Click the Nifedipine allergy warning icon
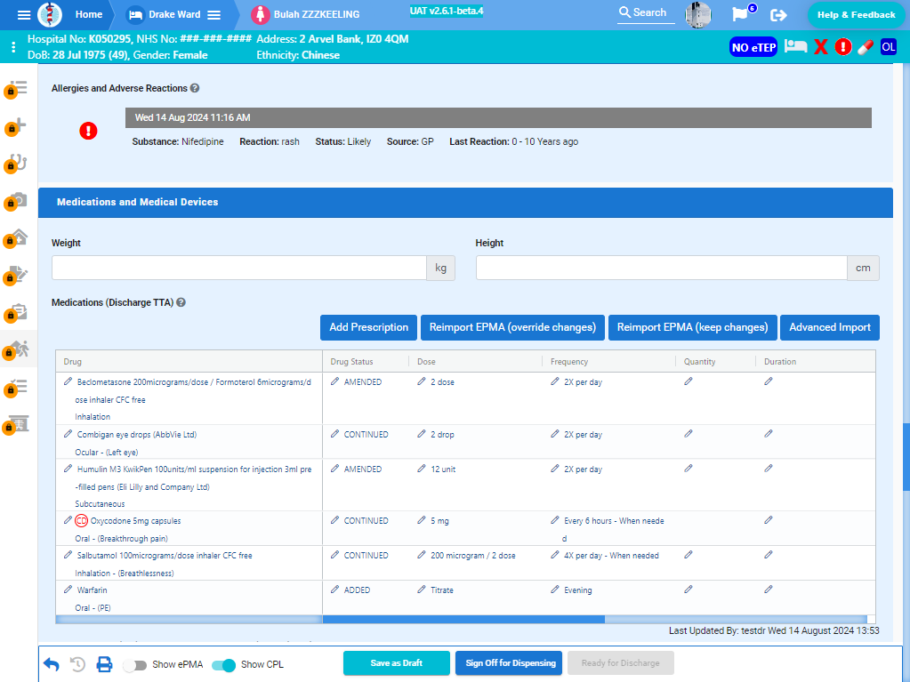Viewport: 910px width, 682px height. click(88, 131)
